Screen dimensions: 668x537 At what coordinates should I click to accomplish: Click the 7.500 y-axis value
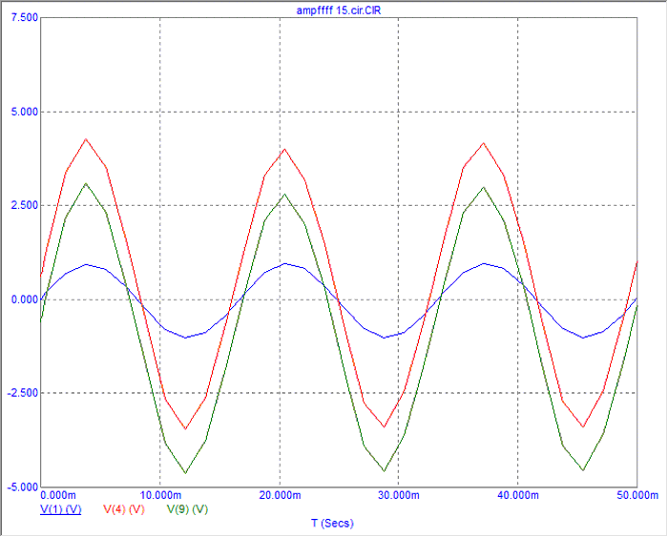pyautogui.click(x=24, y=18)
